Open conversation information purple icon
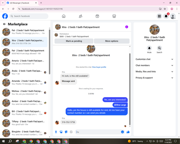This screenshot has height=144, width=180. [127, 27]
